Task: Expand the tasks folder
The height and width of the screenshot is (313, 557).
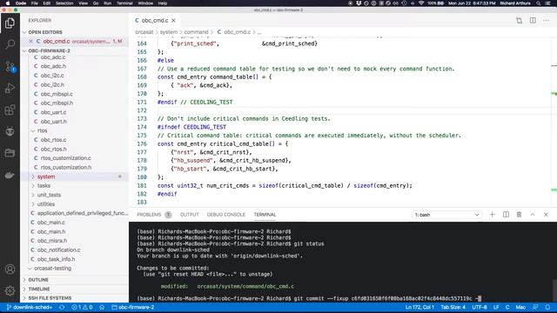Action: pos(44,186)
